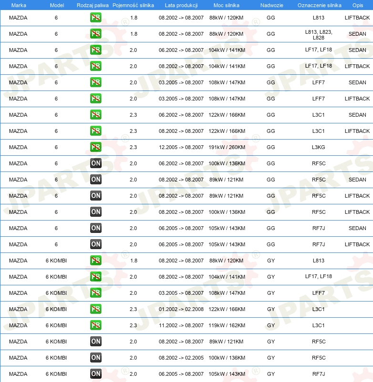Click the ON icon in the RF7J SEDAN row
Screen dimensions: 373x382
(x=95, y=228)
